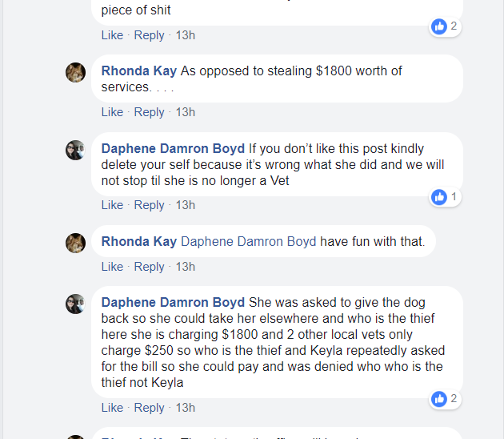
Task: Like the 'have fun with that' comment
Action: coord(112,267)
